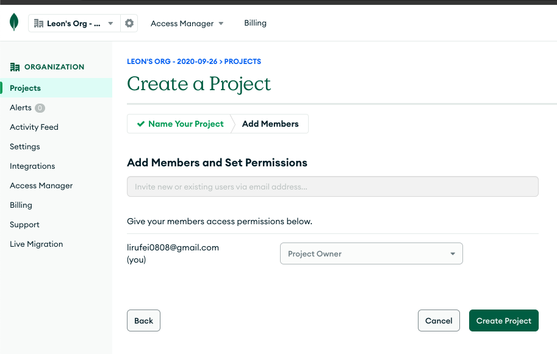Open the Access Manager dropdown menu
This screenshot has height=354, width=557.
click(x=187, y=23)
